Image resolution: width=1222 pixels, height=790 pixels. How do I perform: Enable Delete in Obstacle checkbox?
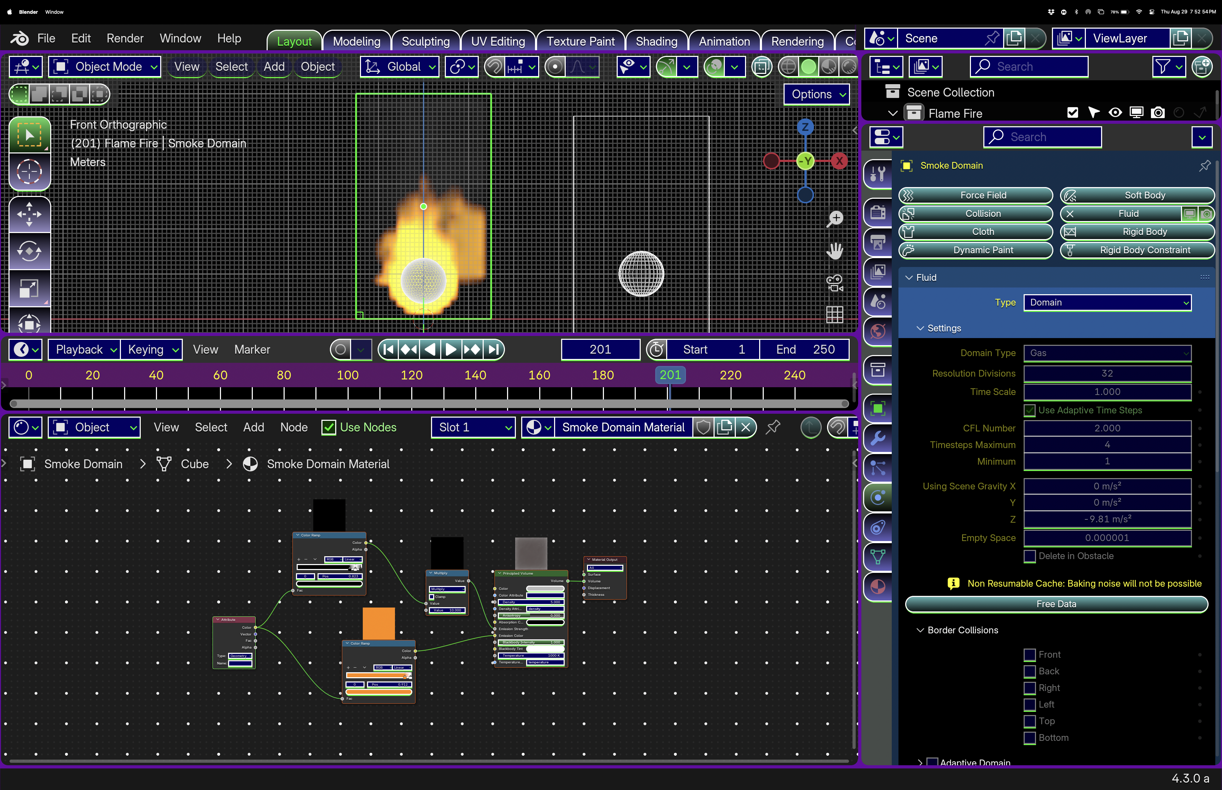pyautogui.click(x=1029, y=556)
